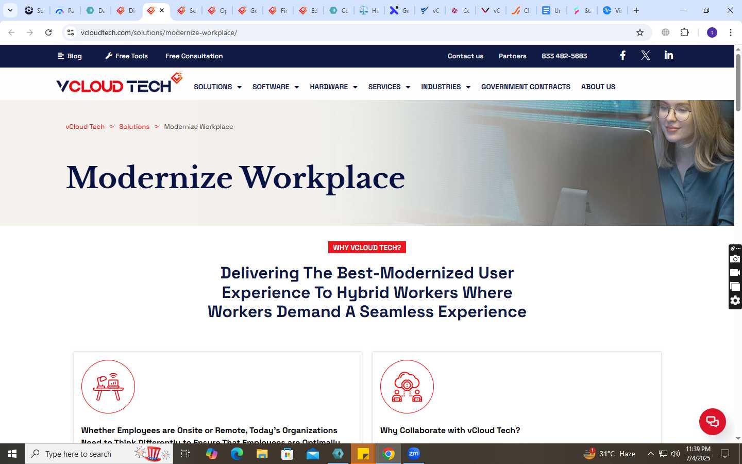
Task: Click the vCloud Tech breadcrumb link
Action: tap(85, 126)
